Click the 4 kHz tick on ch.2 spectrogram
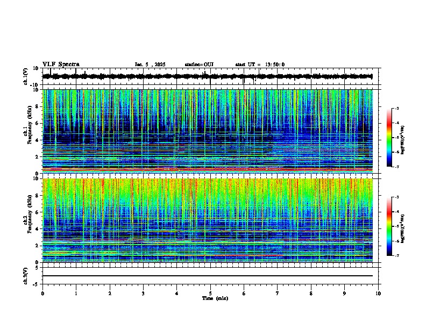Screen dimensions: 426x329 pyautogui.click(x=38, y=229)
